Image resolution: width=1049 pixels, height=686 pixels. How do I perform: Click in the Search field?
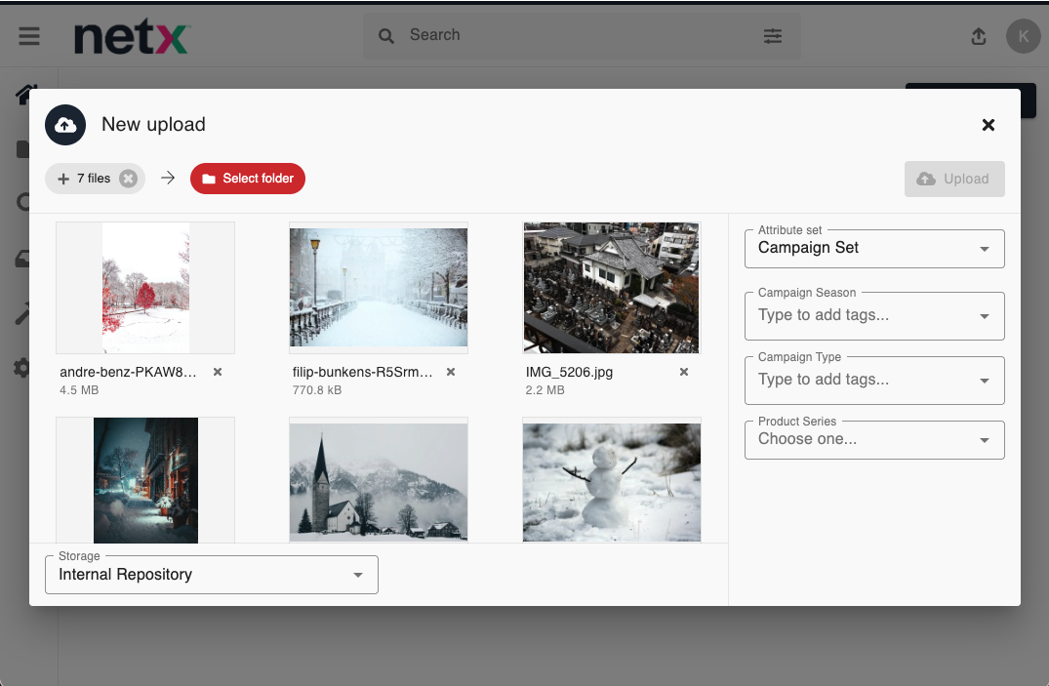click(x=576, y=36)
